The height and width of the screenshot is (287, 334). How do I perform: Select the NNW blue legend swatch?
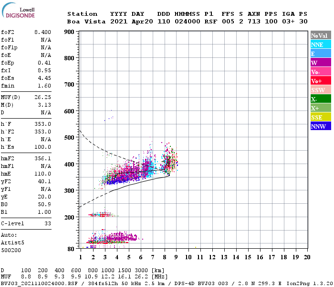tap(321, 126)
